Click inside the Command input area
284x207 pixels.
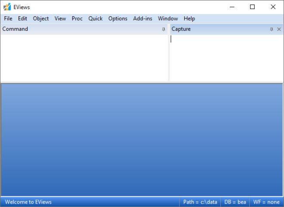tap(84, 58)
